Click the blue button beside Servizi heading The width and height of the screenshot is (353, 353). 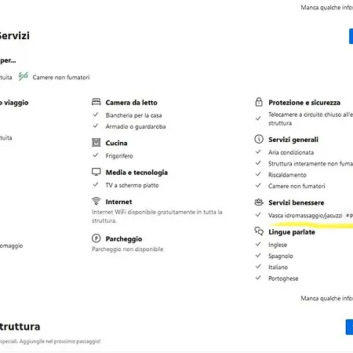(351, 36)
